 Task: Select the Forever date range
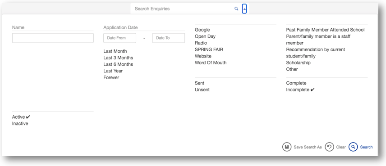click(x=111, y=77)
